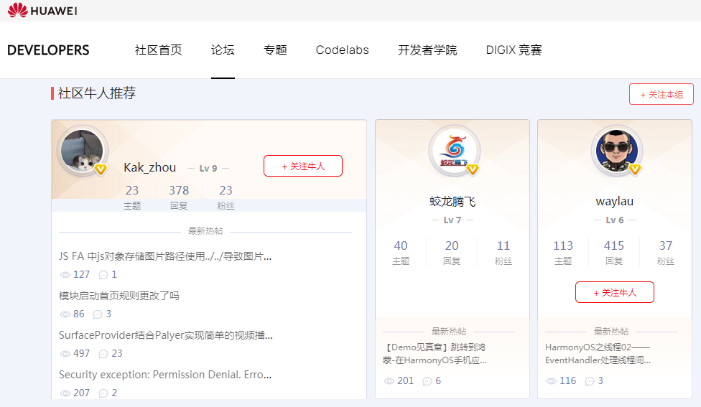Screen dimensions: 701x407
Task: Open post 模块启动首页规则更改了吗
Action: 119,296
